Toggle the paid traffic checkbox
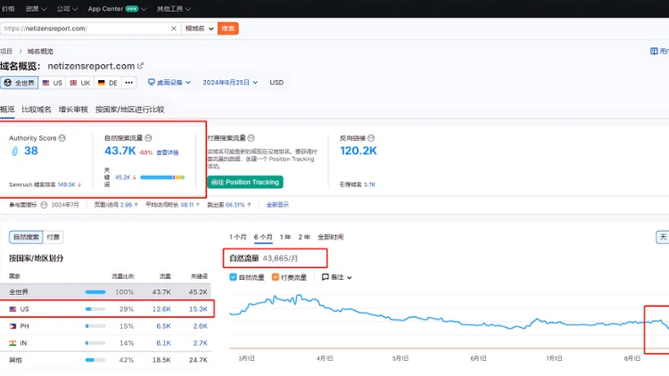 [276, 277]
